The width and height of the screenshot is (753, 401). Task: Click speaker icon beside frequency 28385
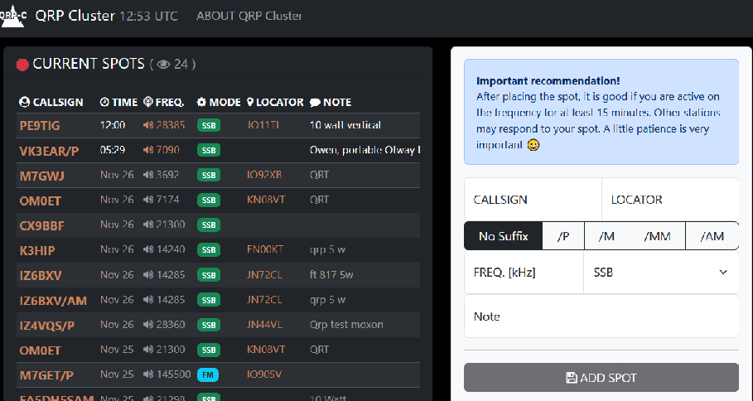pyautogui.click(x=148, y=125)
